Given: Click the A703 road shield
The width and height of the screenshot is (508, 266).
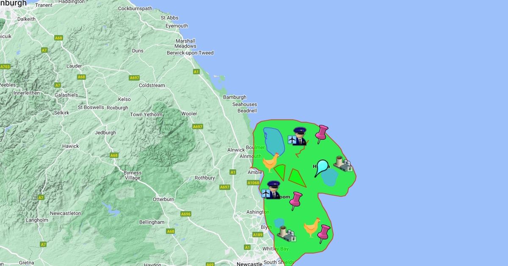Looking at the screenshot, I should click(x=5, y=67).
